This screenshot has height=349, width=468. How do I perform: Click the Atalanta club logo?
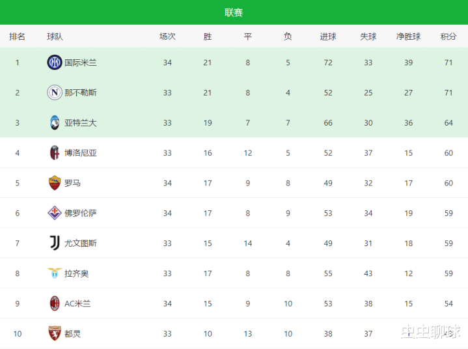point(55,122)
